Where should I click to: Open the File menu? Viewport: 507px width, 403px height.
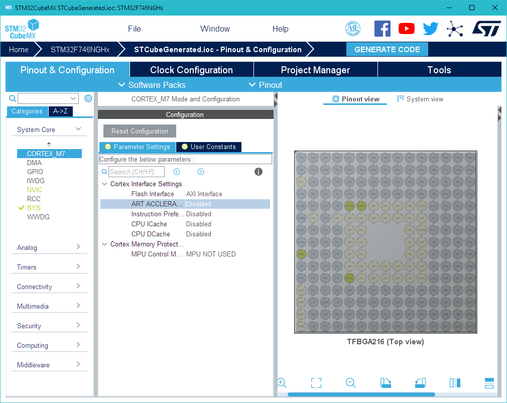(x=134, y=29)
